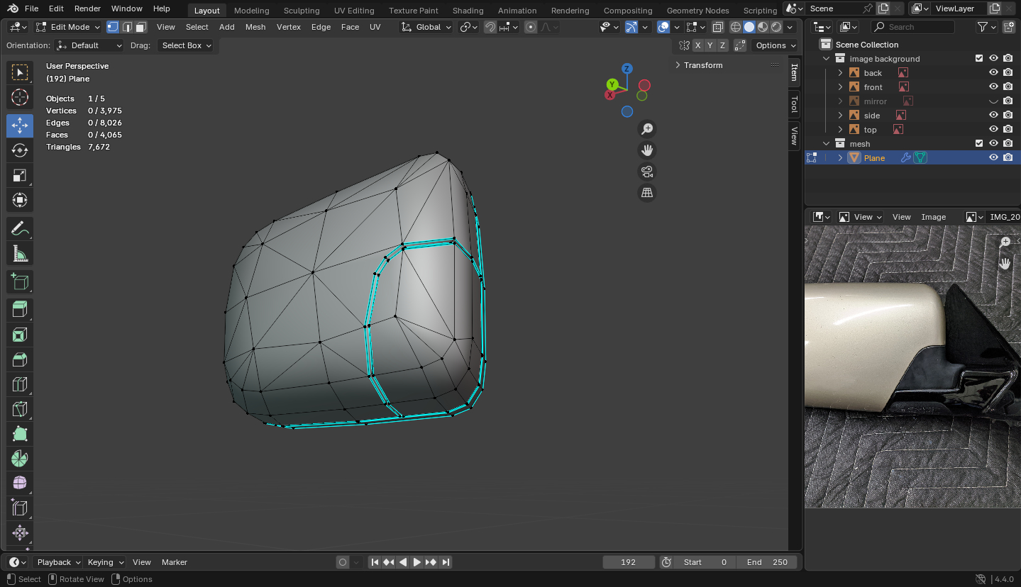Open the Sculpting workspace tab

(x=302, y=11)
